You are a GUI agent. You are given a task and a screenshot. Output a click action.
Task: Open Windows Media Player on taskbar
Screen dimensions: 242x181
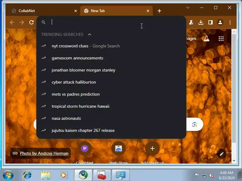(x=64, y=175)
